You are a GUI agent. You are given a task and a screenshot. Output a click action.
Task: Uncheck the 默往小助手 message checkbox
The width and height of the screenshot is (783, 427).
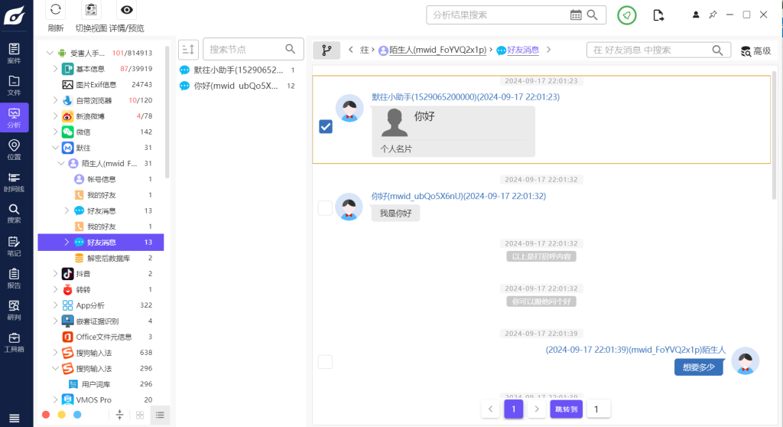tap(326, 126)
